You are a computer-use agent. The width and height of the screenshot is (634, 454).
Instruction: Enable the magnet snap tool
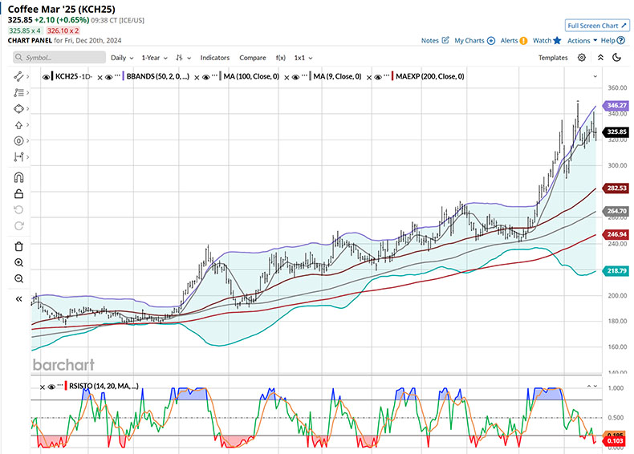click(x=18, y=177)
